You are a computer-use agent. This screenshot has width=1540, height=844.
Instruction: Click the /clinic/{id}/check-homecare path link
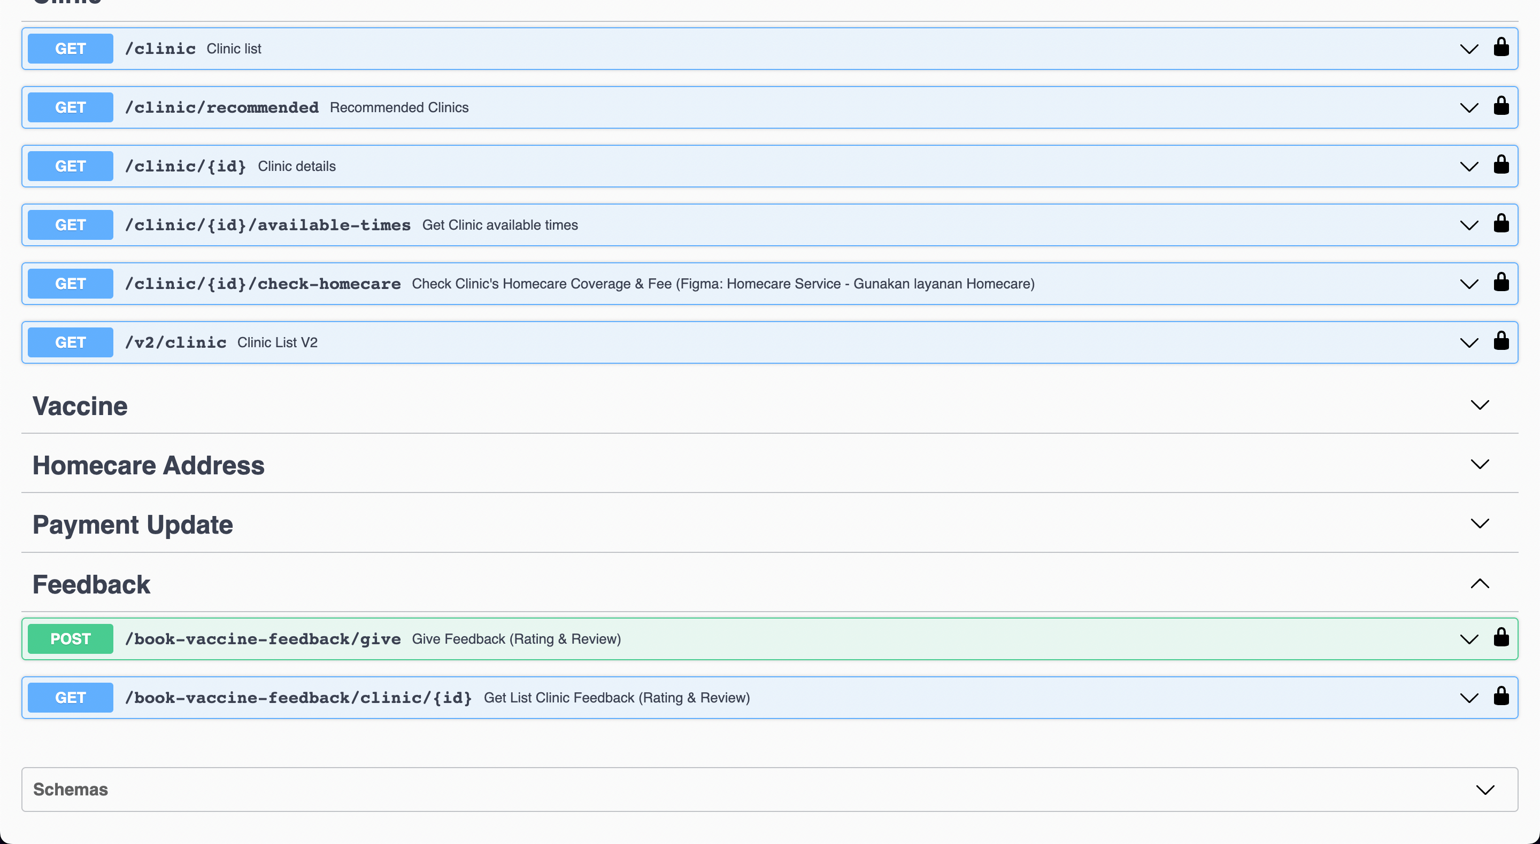[263, 284]
